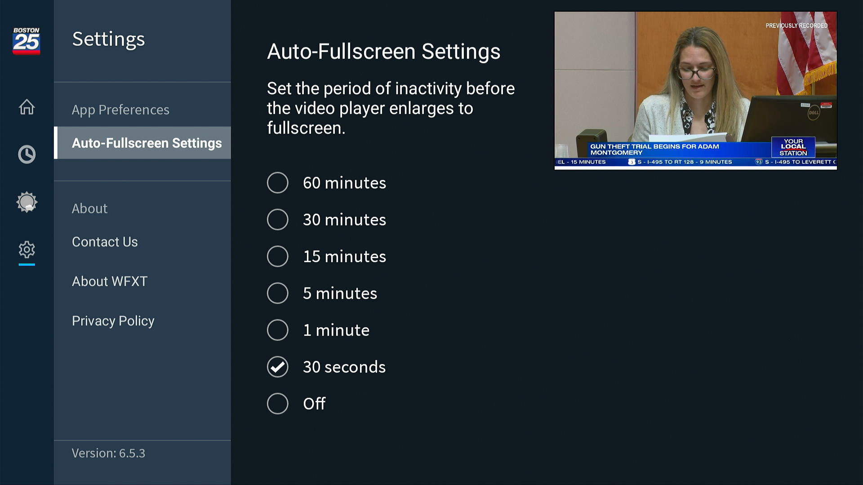Open the clock icon in sidebar
Viewport: 863px width, 485px height.
(27, 154)
